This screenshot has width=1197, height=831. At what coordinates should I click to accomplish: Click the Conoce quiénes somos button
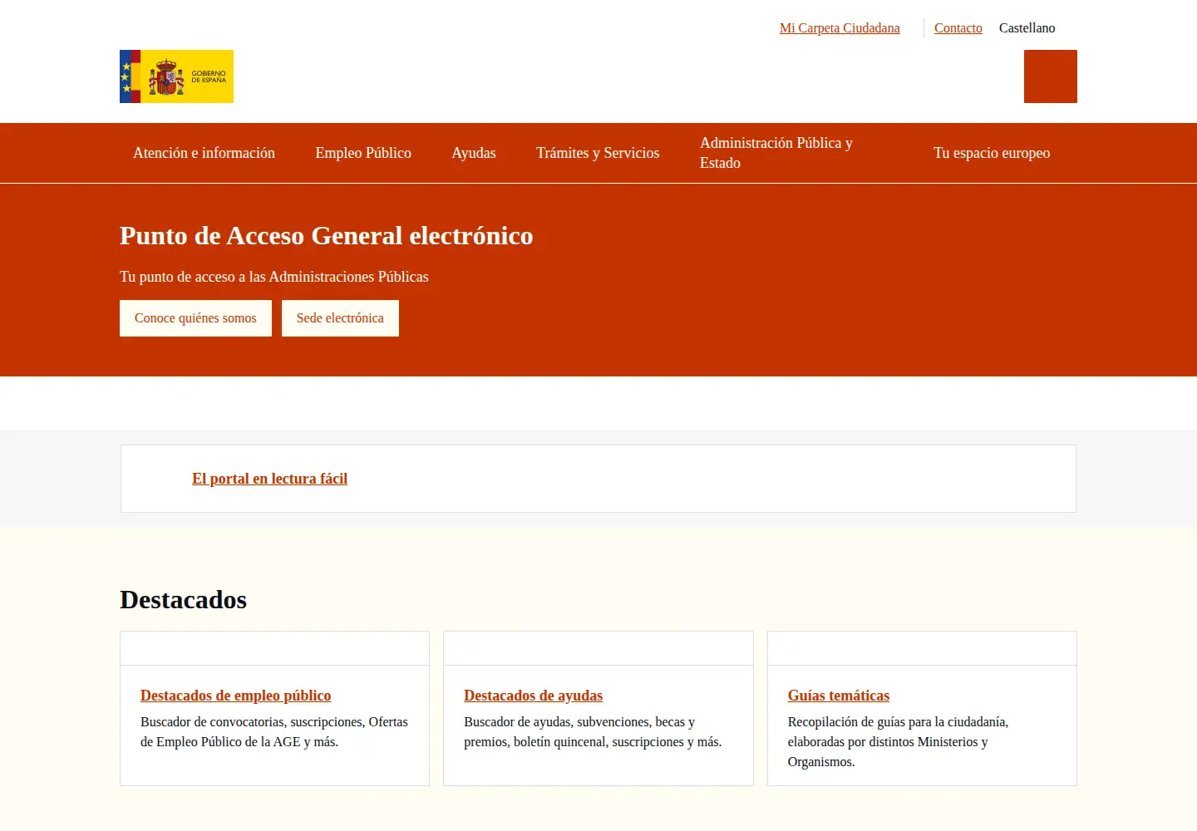(195, 318)
